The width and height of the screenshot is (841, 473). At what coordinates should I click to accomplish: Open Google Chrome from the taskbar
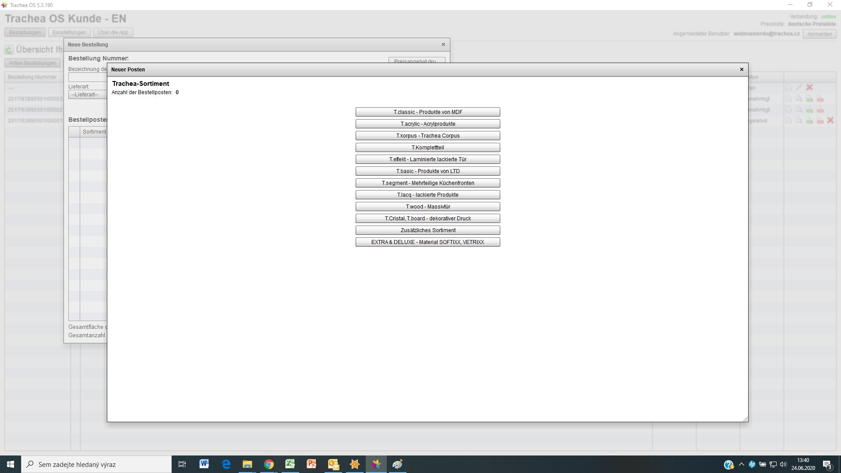(x=269, y=464)
